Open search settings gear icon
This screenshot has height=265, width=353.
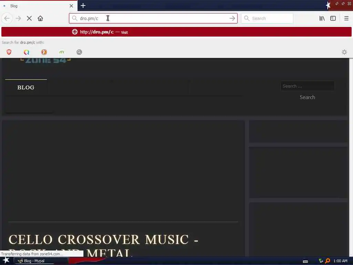[x=344, y=52]
